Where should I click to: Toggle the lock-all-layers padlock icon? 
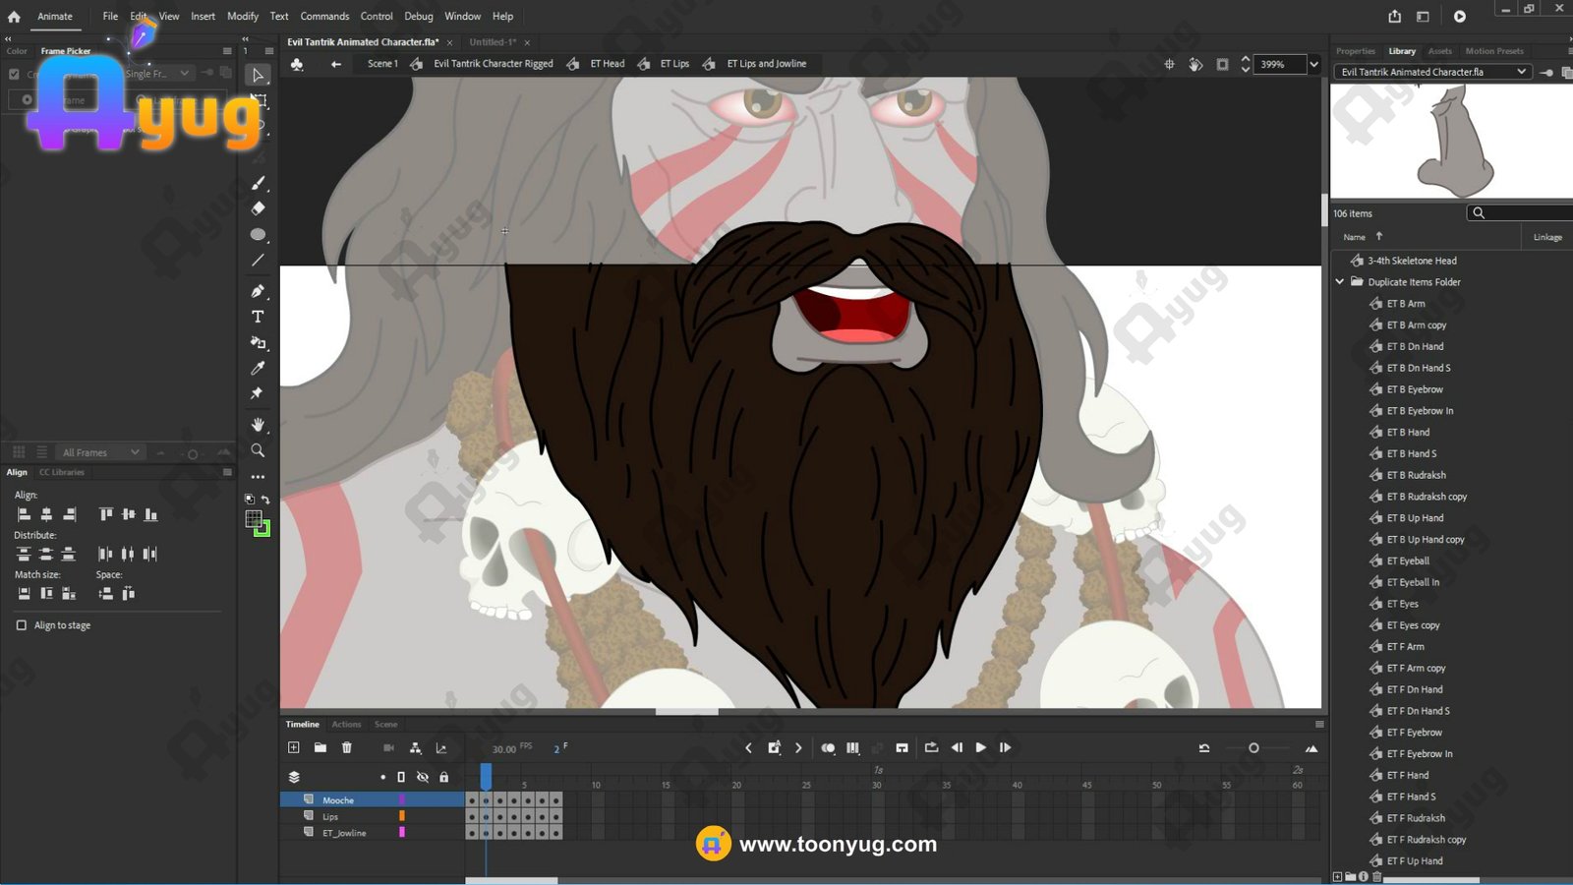pyautogui.click(x=443, y=777)
